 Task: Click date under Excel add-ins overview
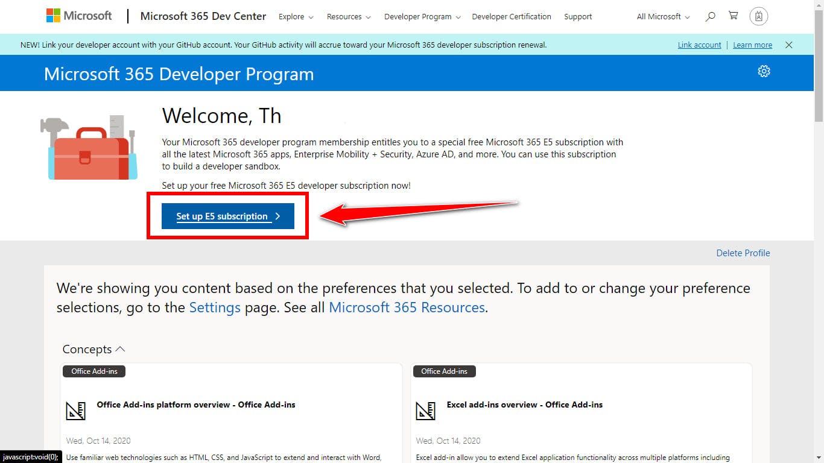(448, 441)
